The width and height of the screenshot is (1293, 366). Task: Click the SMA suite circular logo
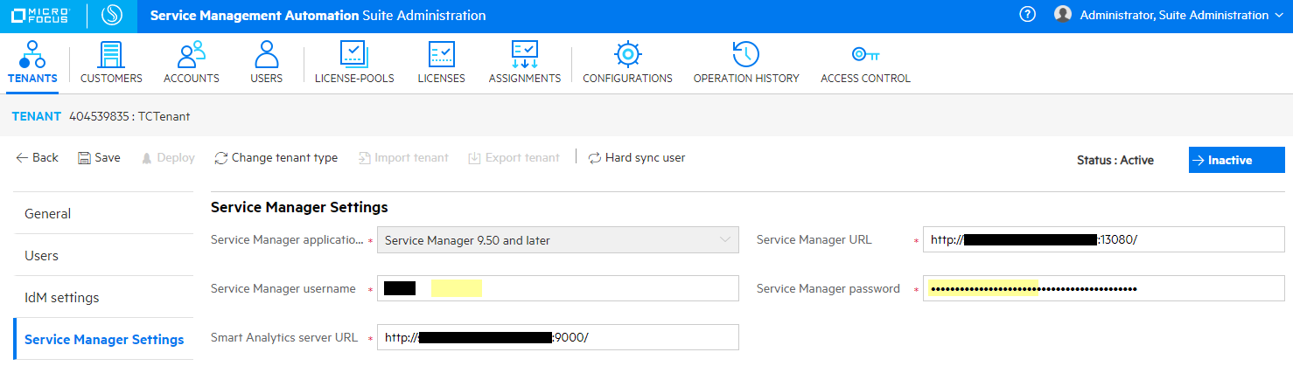(112, 16)
